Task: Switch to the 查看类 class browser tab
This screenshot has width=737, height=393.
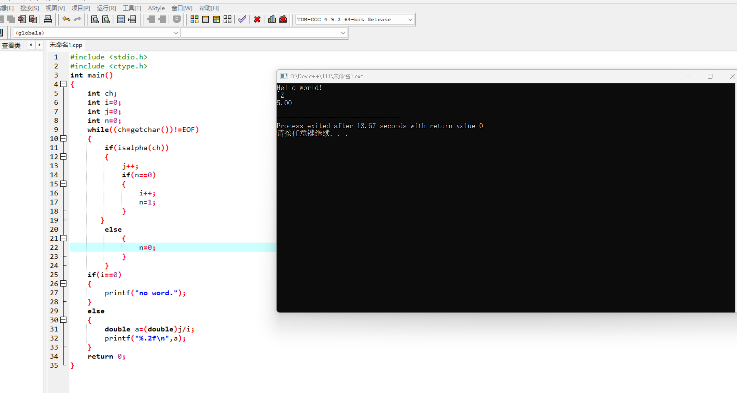Action: tap(11, 45)
